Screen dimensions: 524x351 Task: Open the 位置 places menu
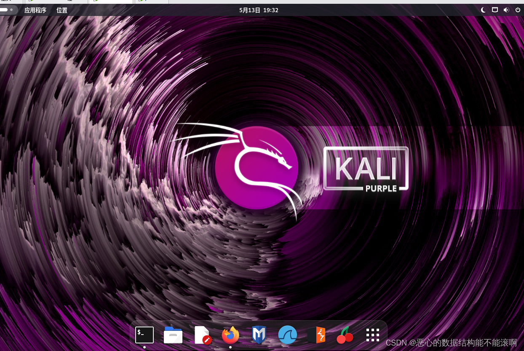(x=62, y=10)
